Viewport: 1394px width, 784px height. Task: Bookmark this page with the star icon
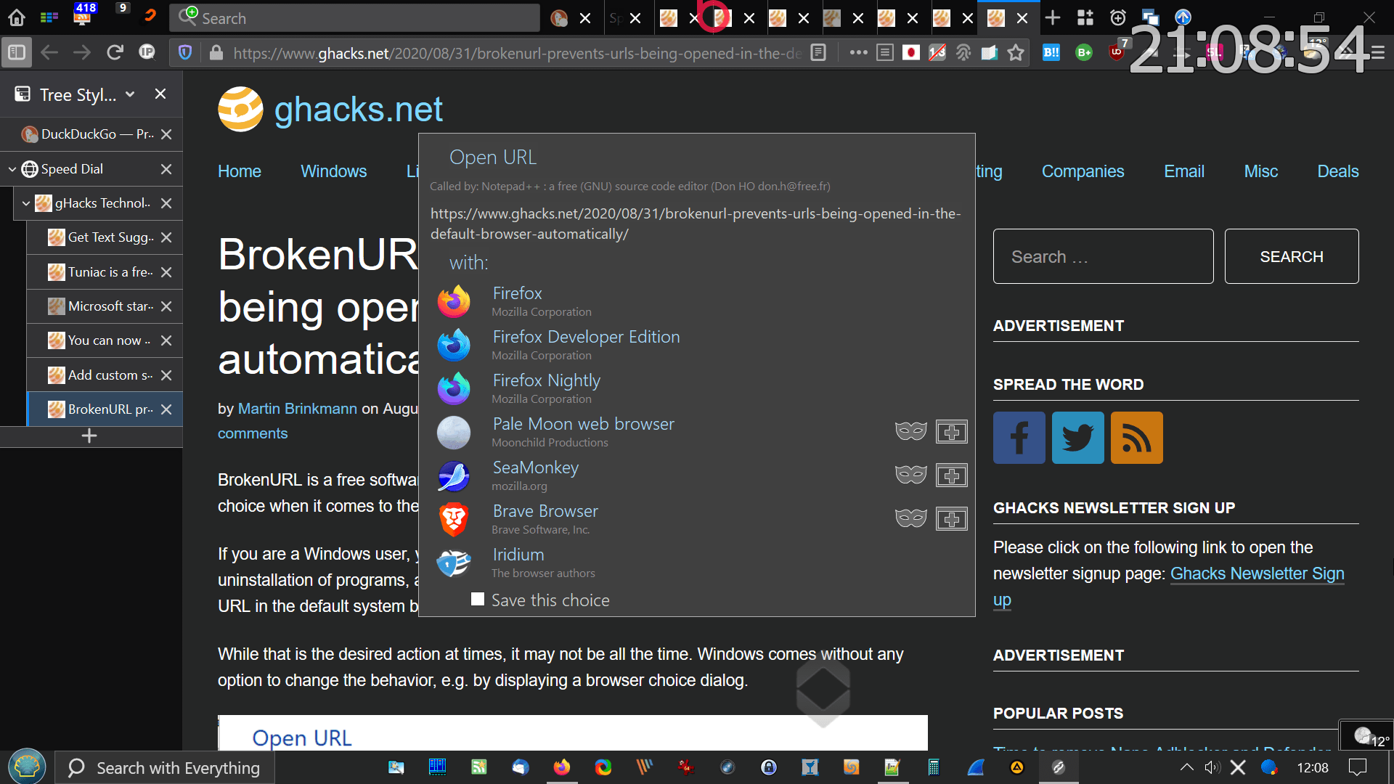tap(1016, 52)
